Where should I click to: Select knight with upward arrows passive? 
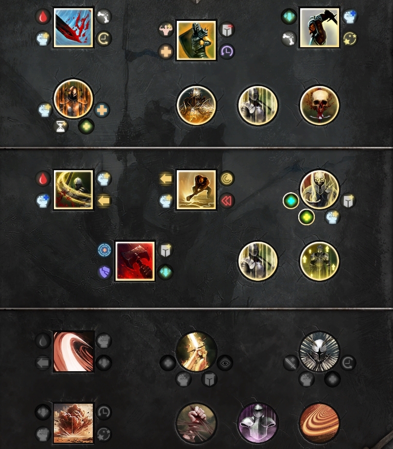pos(320,261)
